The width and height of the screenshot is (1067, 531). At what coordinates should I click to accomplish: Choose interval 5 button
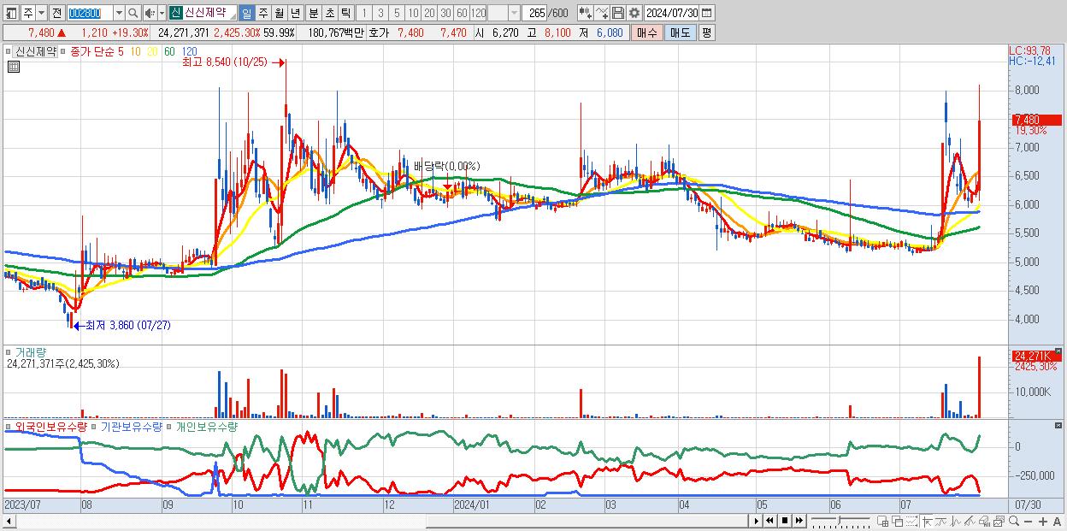click(397, 13)
